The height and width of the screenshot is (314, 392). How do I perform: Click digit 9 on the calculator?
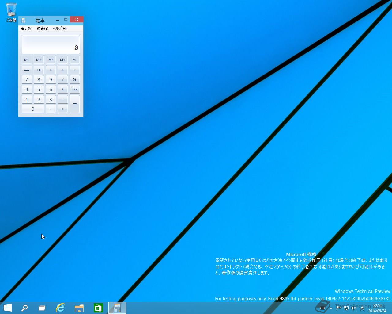tap(51, 80)
